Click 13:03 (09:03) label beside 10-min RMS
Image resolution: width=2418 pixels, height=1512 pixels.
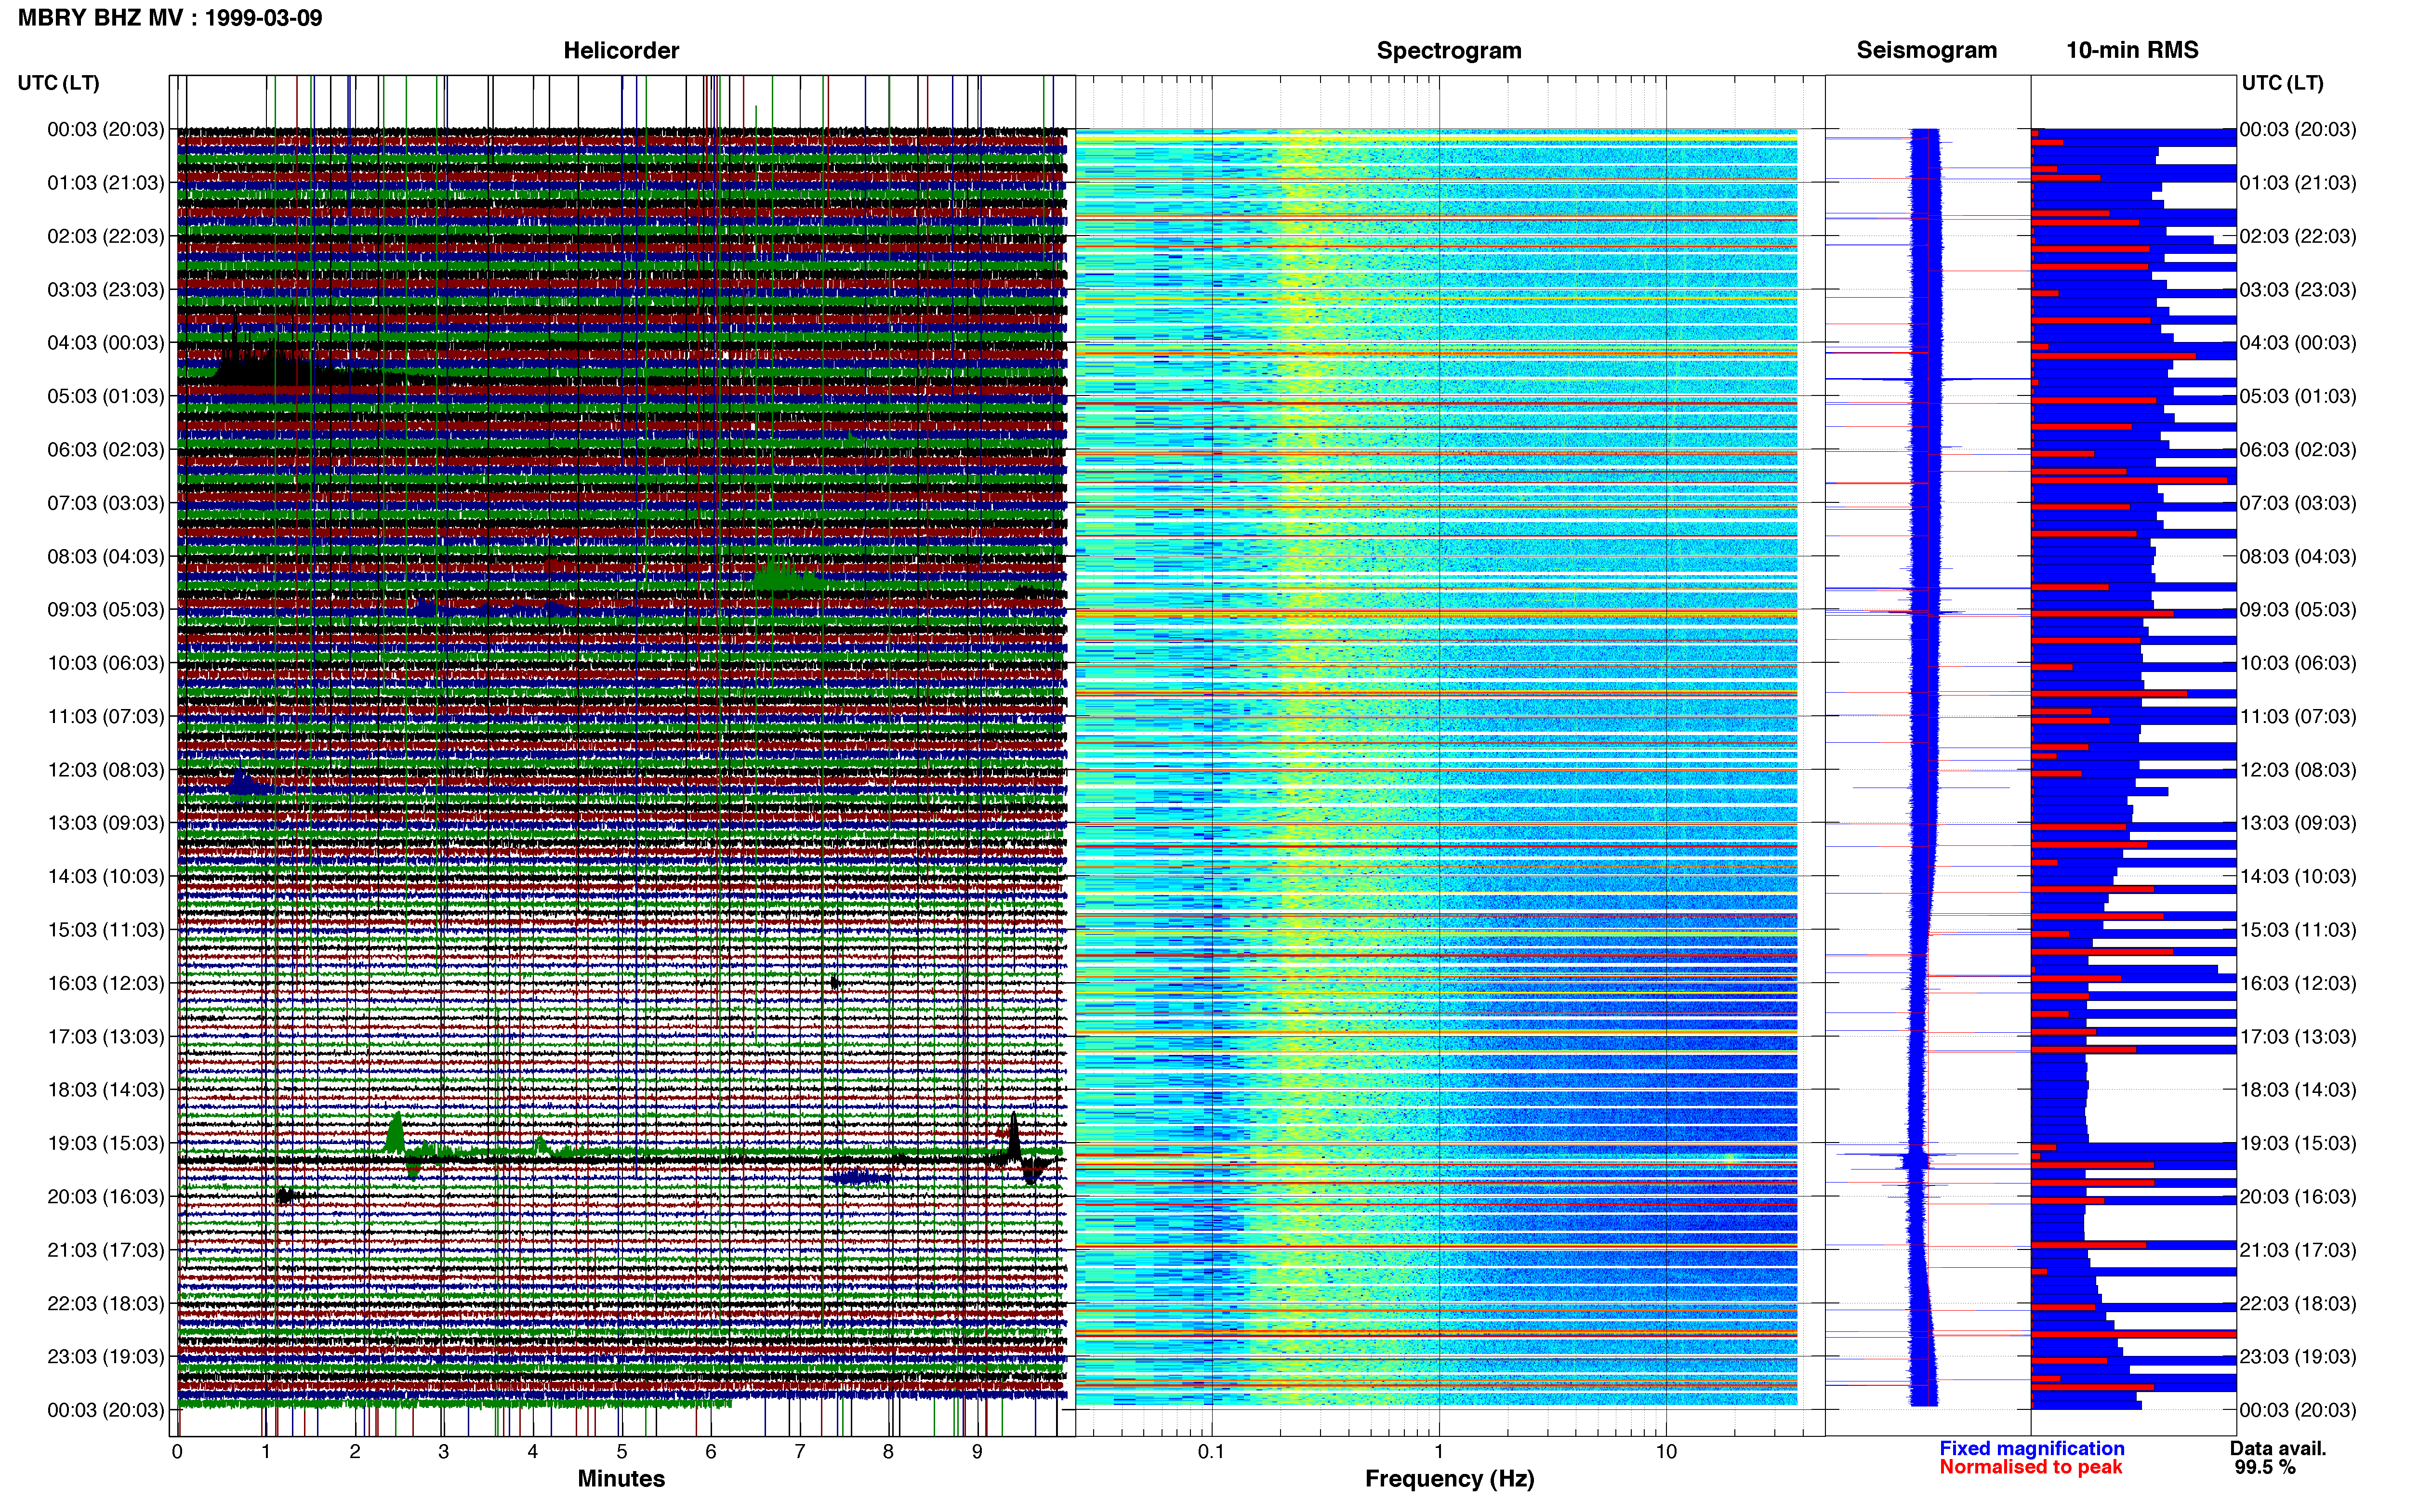[x=2298, y=823]
